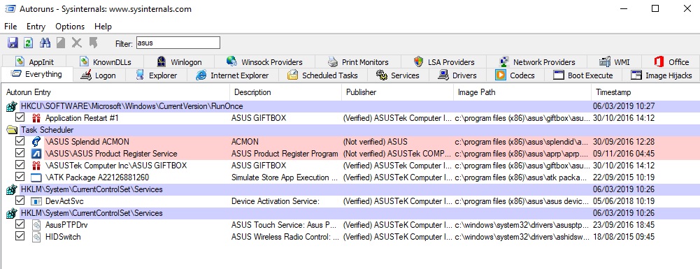This screenshot has height=269, width=700.
Task: Click the DevActSvc entry icon
Action: [36, 201]
